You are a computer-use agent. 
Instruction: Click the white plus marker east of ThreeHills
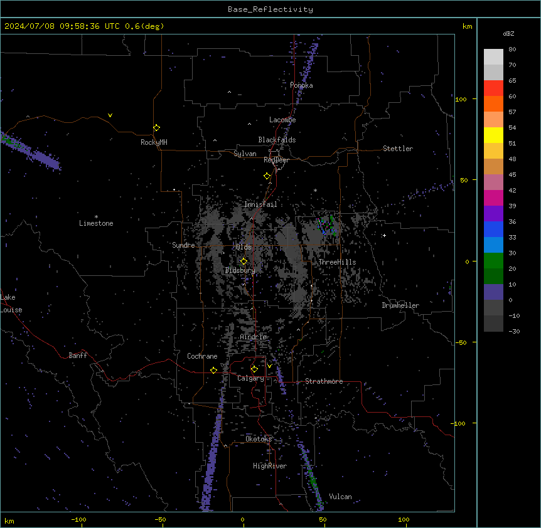(x=384, y=235)
